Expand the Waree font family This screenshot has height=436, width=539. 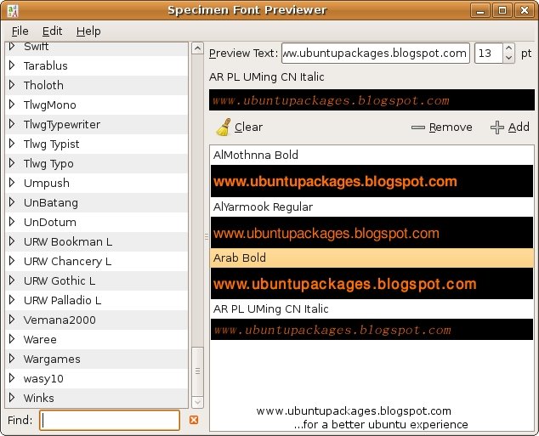point(12,339)
